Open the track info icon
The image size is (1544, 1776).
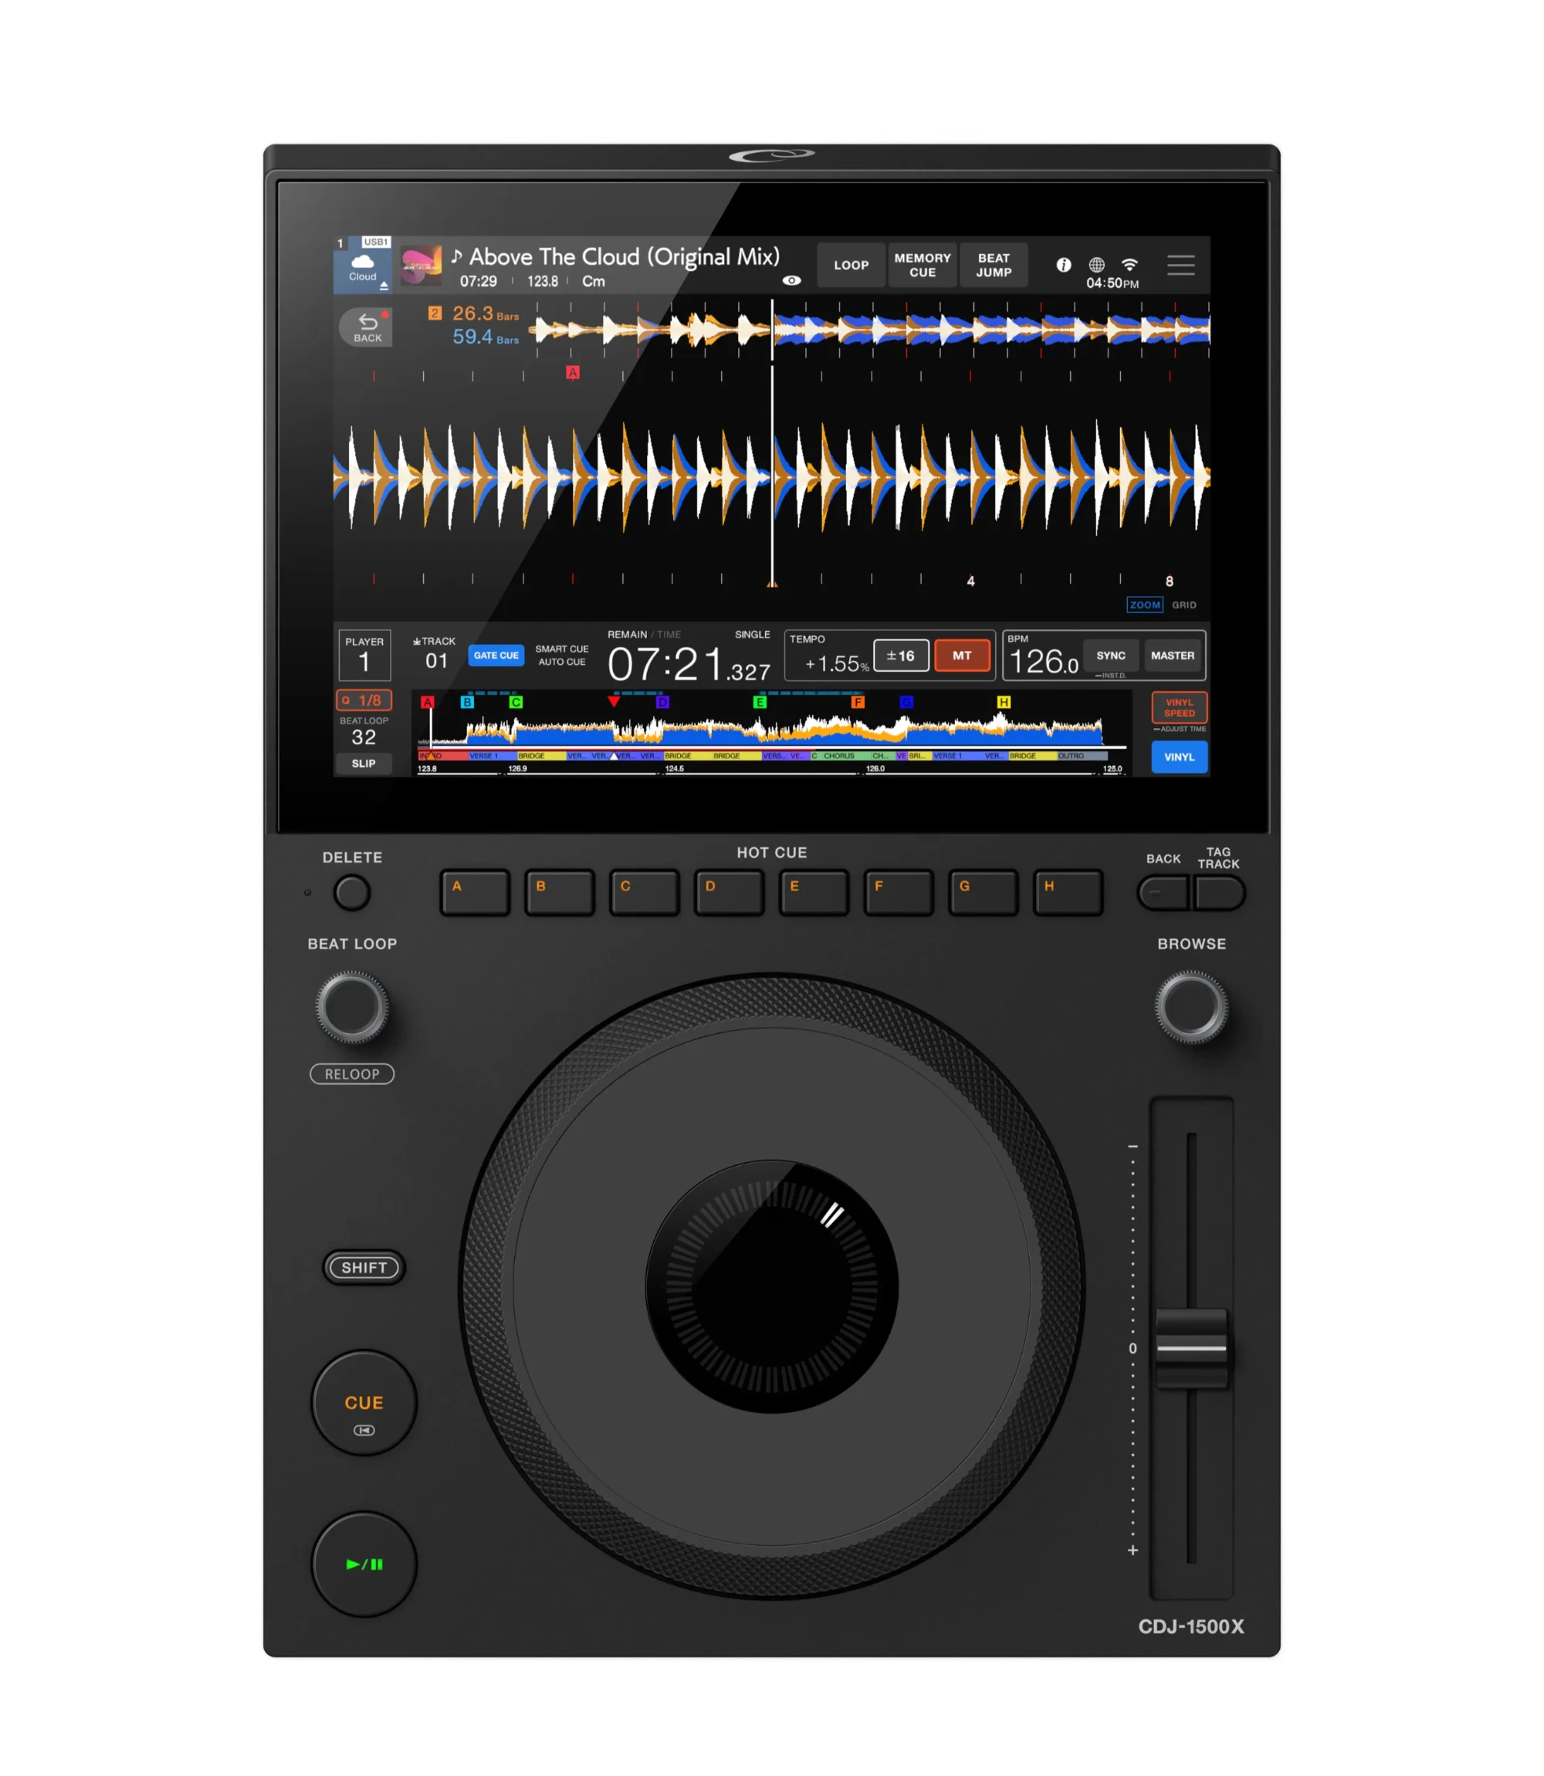pyautogui.click(x=1064, y=265)
